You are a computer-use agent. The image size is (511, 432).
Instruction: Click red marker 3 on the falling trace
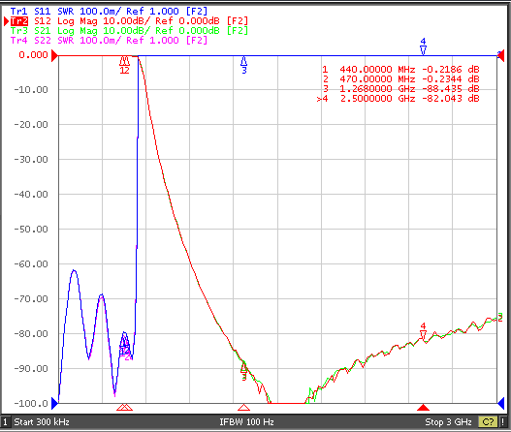(x=244, y=371)
